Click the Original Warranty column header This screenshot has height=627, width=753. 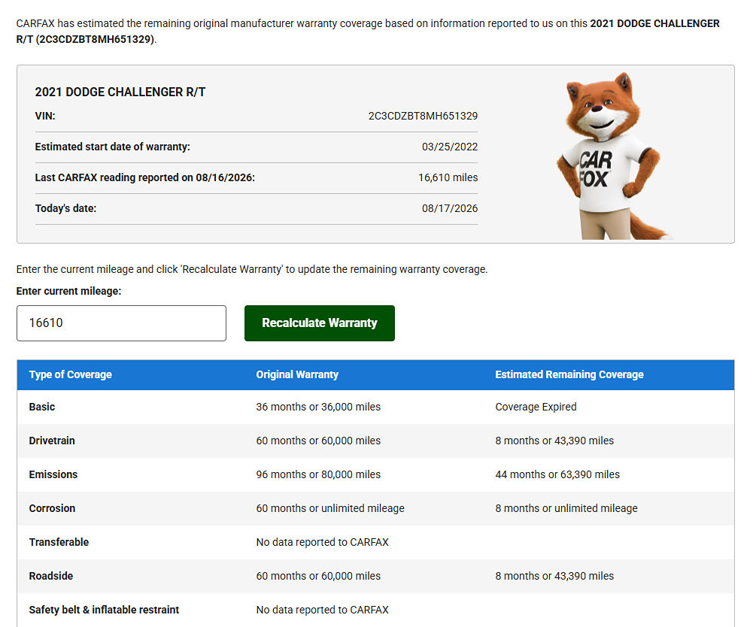[x=297, y=374]
